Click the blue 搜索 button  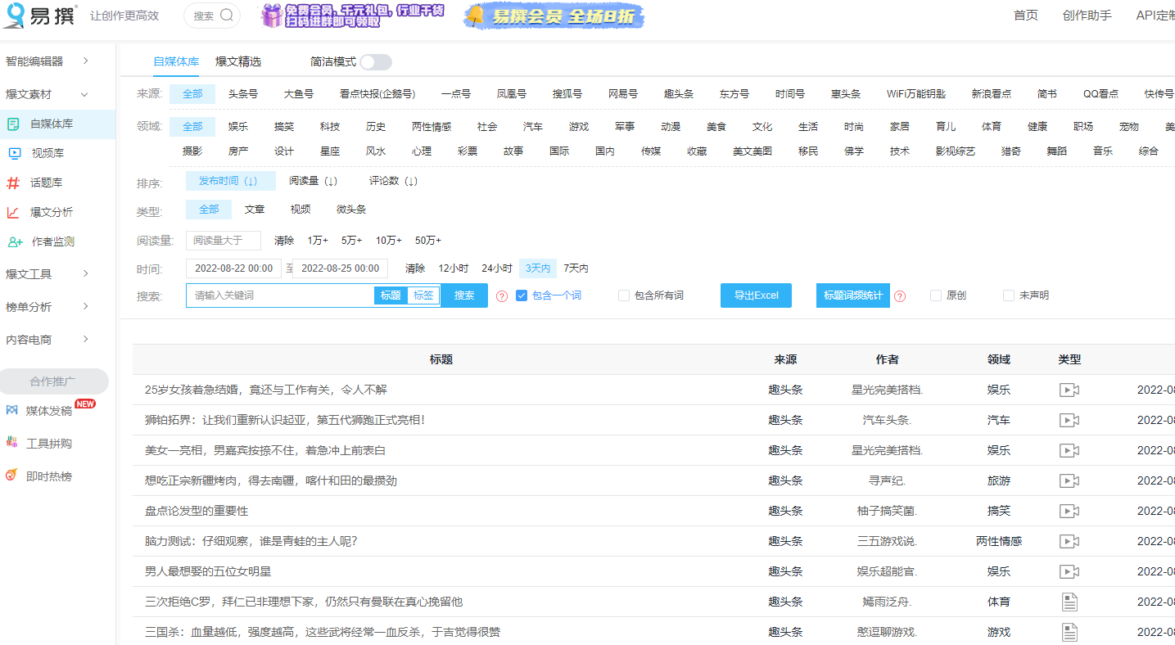pyautogui.click(x=464, y=295)
